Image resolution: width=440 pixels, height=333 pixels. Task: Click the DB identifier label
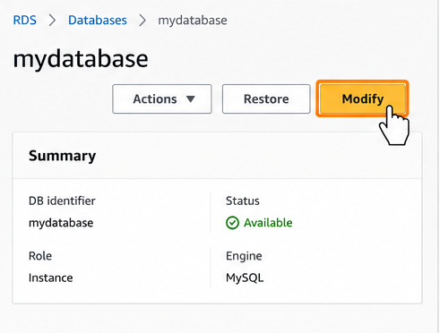tap(62, 201)
